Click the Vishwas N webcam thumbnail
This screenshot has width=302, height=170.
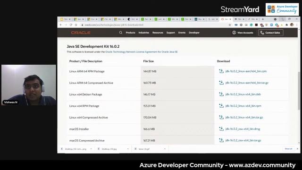point(29,85)
